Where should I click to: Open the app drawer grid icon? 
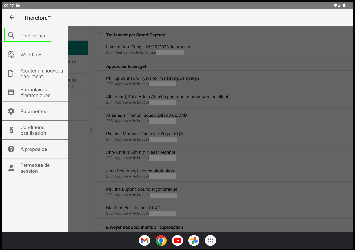pos(210,240)
